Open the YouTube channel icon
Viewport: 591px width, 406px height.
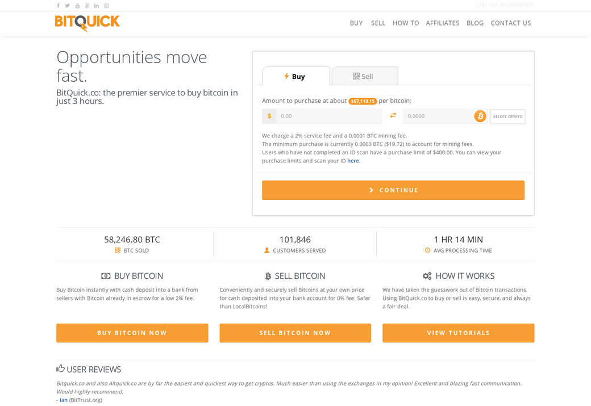tap(77, 5)
